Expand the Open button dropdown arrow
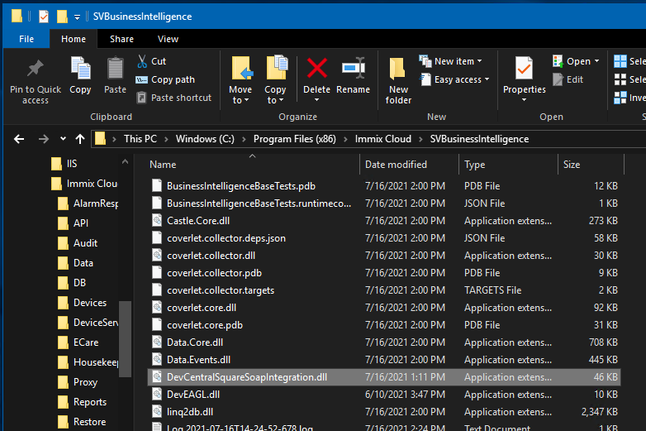The image size is (646, 431). click(x=596, y=61)
